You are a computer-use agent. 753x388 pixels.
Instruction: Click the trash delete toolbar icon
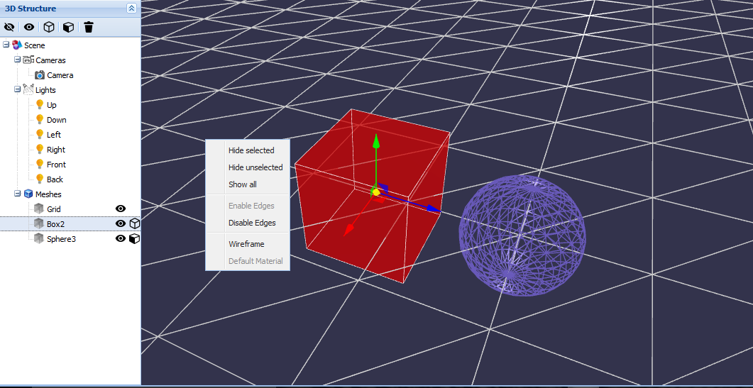pos(89,27)
